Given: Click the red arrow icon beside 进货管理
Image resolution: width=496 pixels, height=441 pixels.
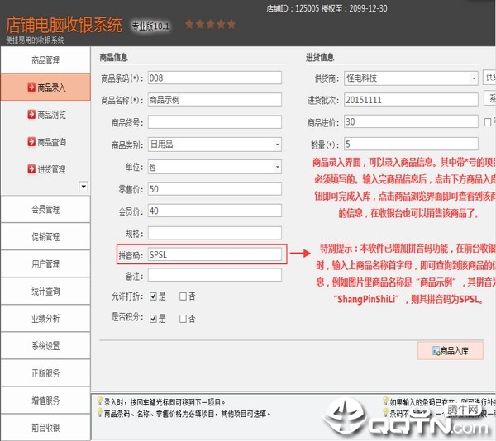Looking at the screenshot, I should [31, 169].
